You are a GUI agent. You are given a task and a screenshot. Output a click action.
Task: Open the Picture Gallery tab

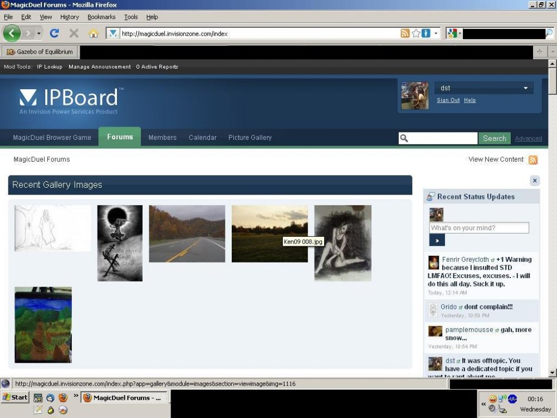(250, 138)
